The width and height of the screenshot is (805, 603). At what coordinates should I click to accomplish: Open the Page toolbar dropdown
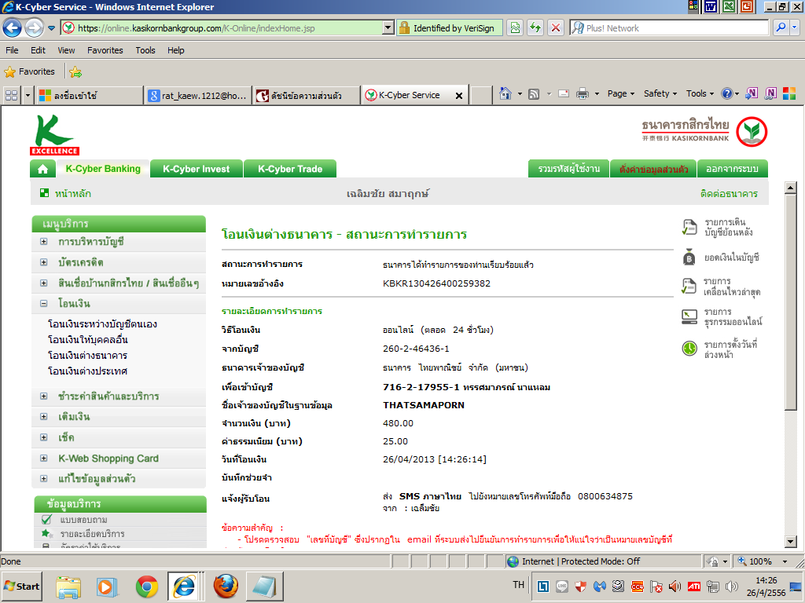(621, 93)
